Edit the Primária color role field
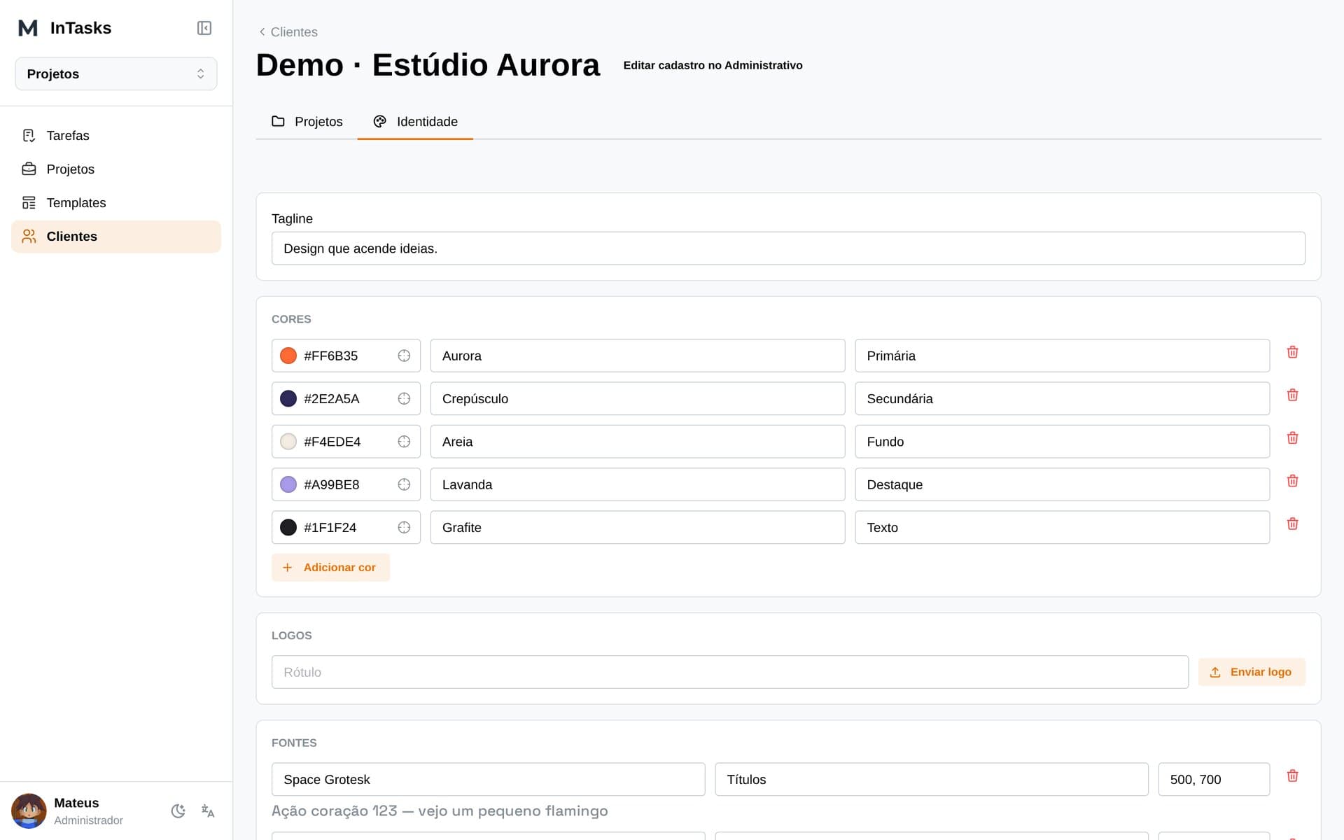The width and height of the screenshot is (1344, 840). [x=1062, y=356]
